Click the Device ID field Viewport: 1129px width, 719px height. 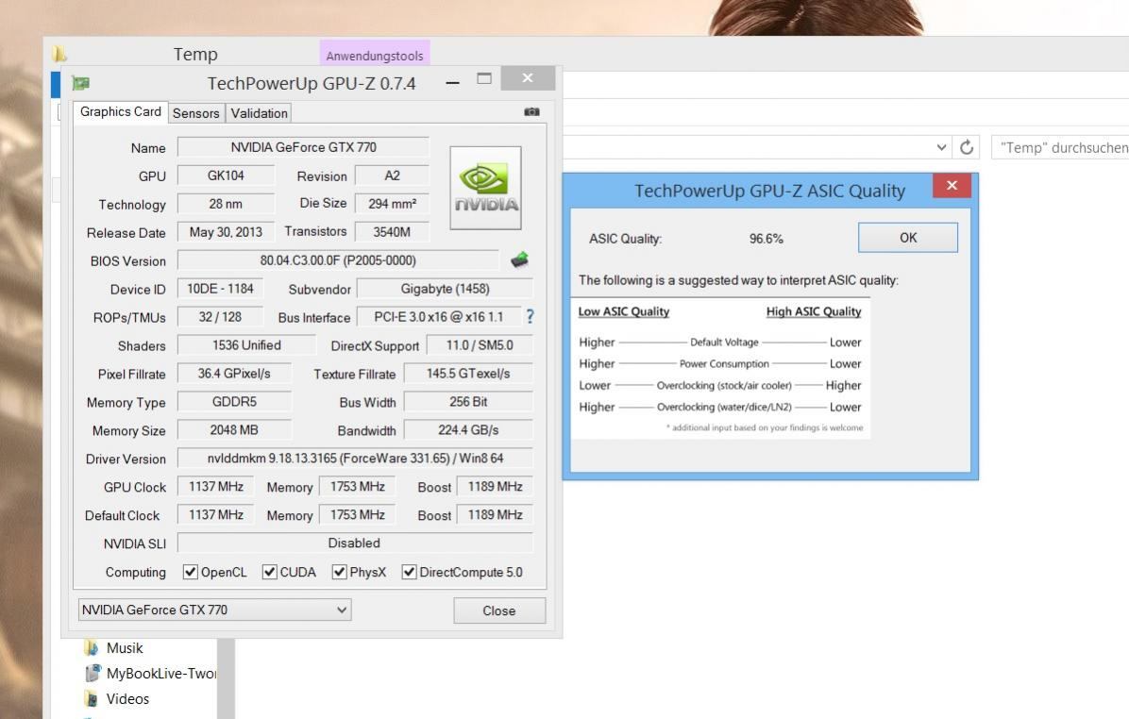point(220,288)
